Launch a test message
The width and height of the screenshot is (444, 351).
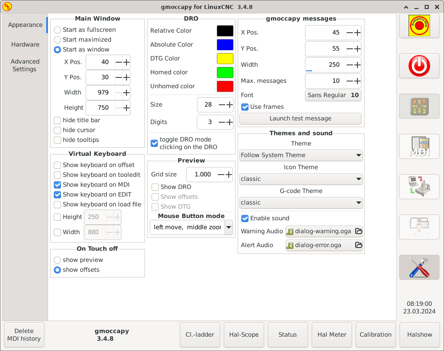click(300, 119)
